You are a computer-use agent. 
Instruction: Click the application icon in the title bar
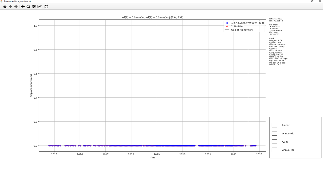point(2,1)
